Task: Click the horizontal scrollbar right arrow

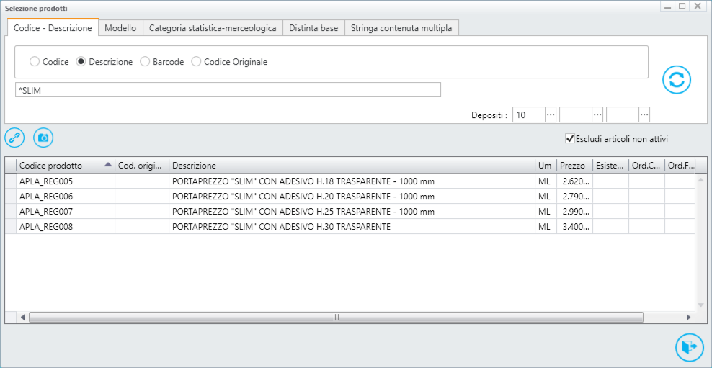Action: [x=688, y=317]
